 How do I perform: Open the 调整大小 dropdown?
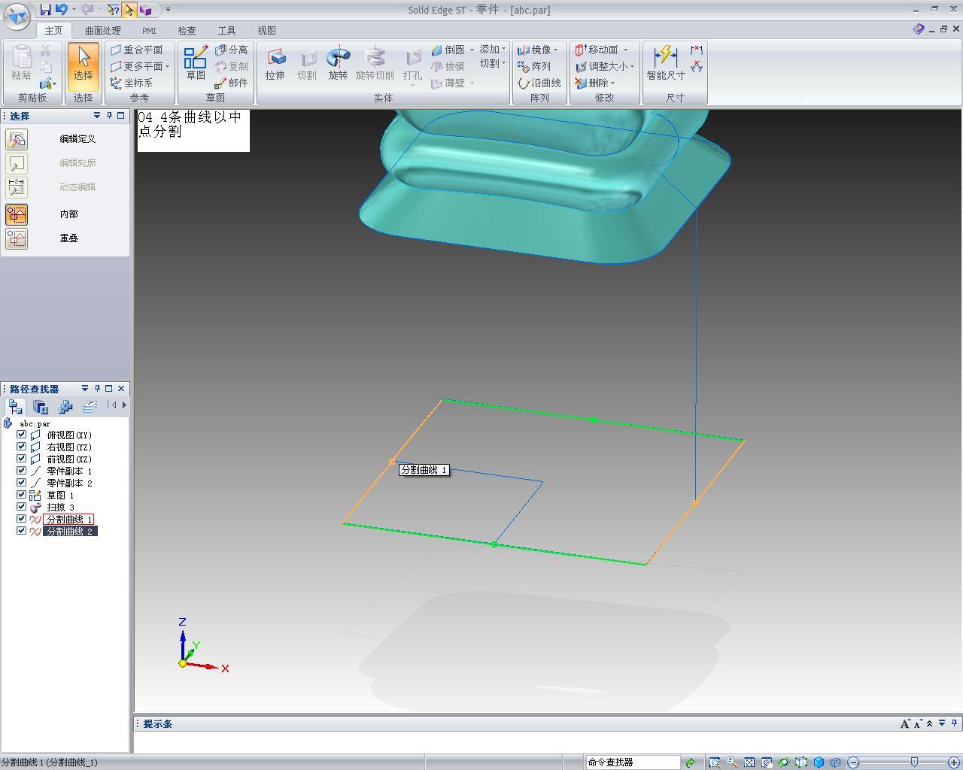[632, 66]
